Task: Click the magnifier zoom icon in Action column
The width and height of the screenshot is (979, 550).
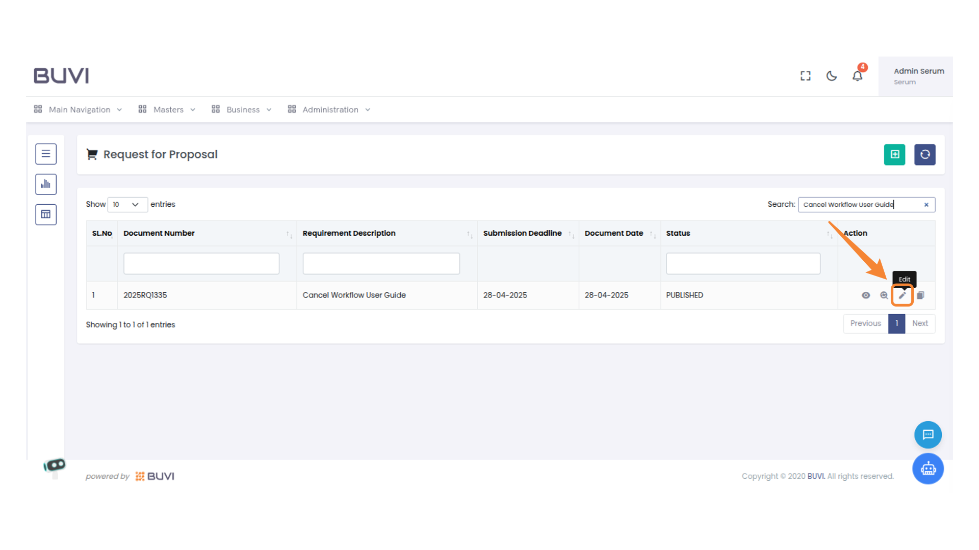Action: 884,295
